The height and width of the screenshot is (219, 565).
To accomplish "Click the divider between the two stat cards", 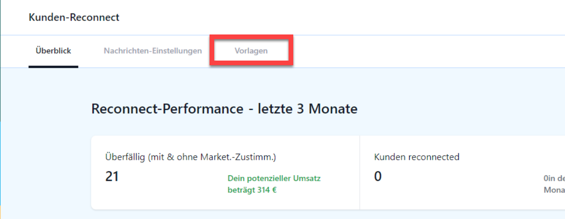I will pyautogui.click(x=360, y=173).
